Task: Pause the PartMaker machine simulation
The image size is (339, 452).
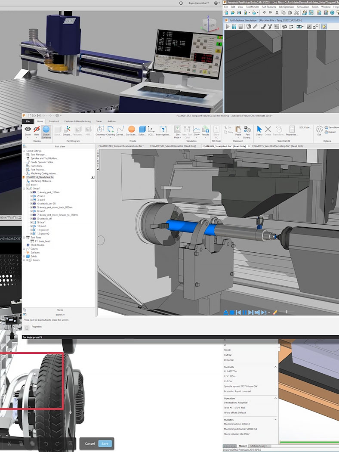Action: tap(235, 27)
